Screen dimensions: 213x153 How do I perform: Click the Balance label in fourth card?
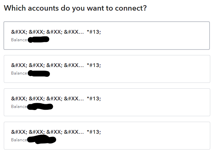19,140
